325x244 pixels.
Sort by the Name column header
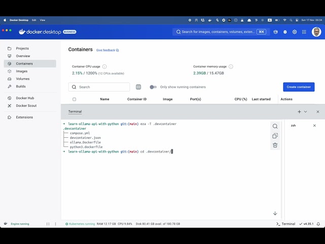click(105, 99)
